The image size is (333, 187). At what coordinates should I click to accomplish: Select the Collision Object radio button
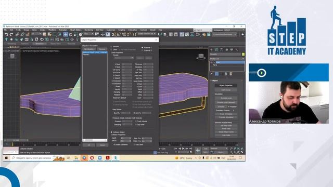click(111, 132)
